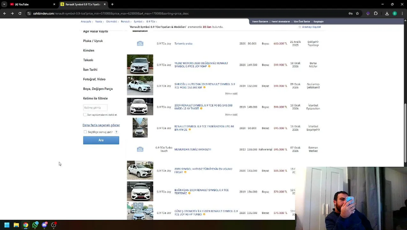Open Chrome from the taskbar
Screen dimensions: 407x230
[x=26, y=225]
